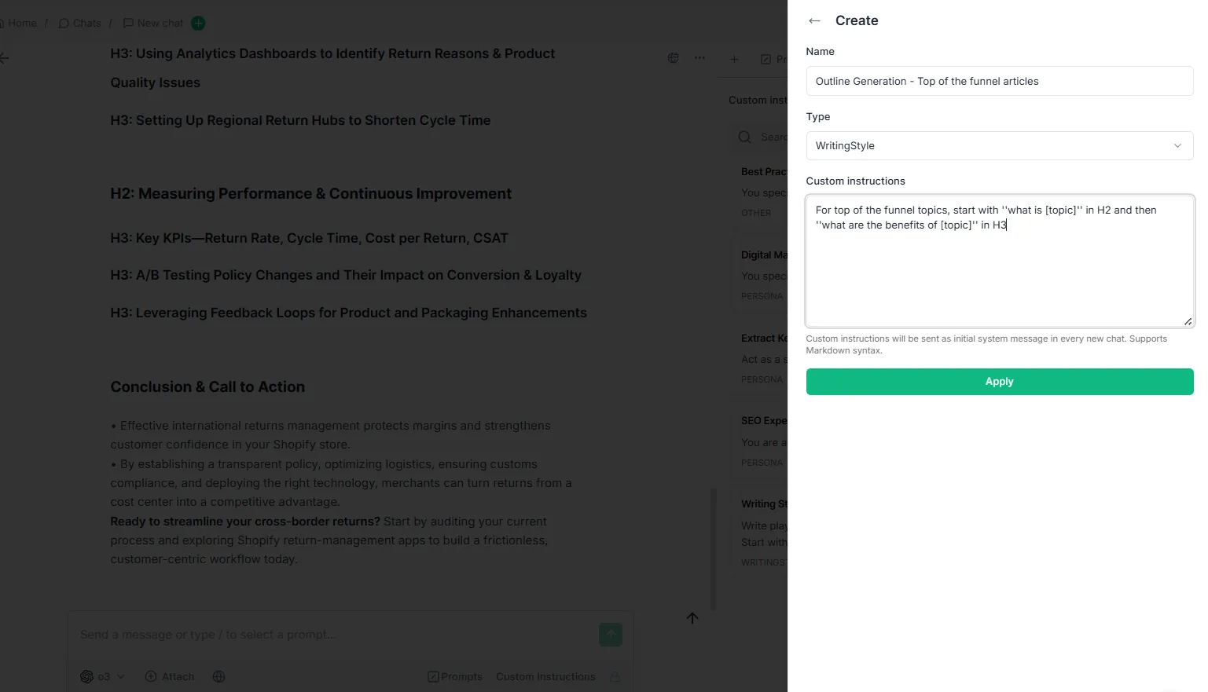1208x692 pixels.
Task: Click into the Custom instructions textarea
Action: point(999,260)
